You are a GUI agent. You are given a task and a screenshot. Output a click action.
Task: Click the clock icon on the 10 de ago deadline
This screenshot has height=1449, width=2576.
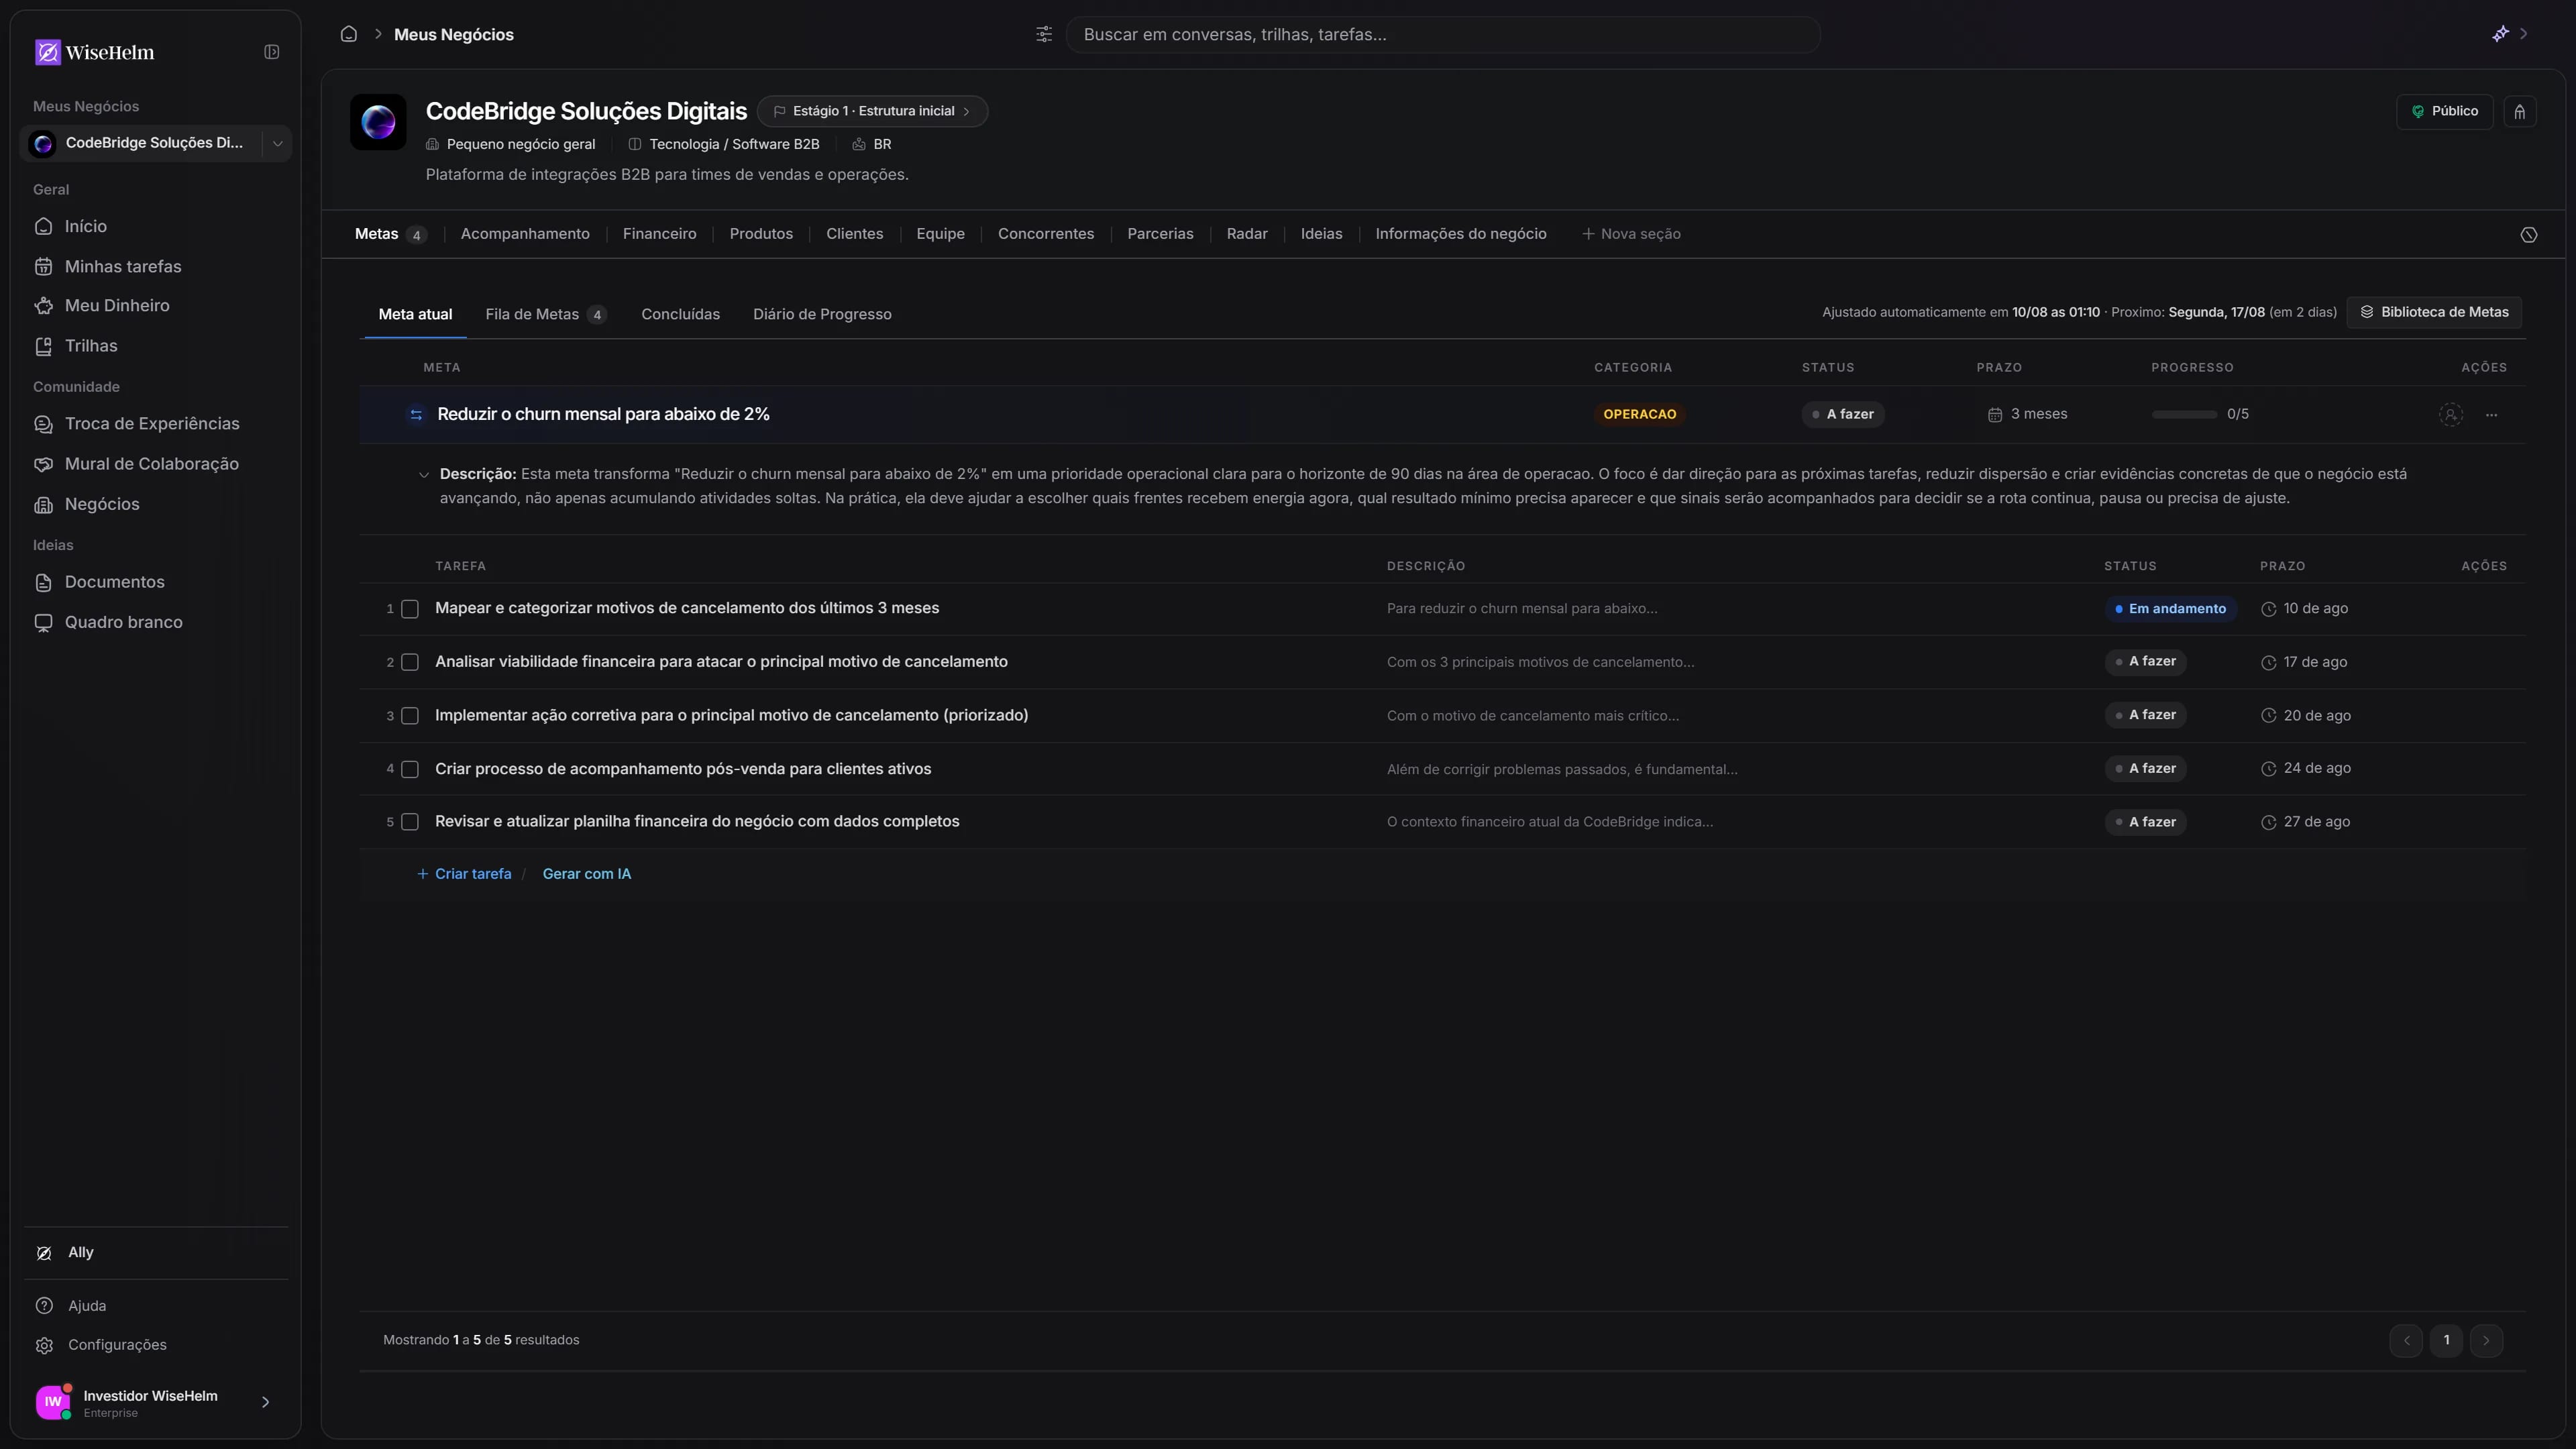pos(2269,609)
